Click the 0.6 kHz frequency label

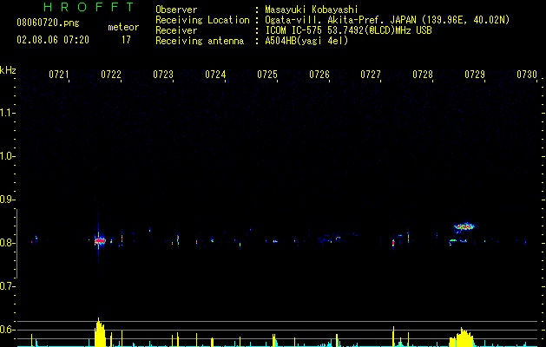tap(7, 330)
